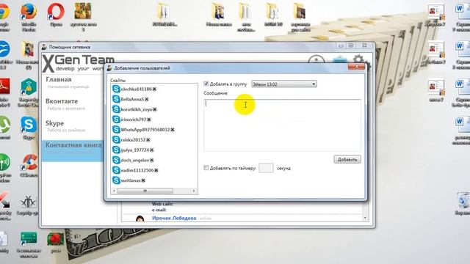This screenshot has width=470, height=264.
Task: Select the CCleaner desktop shortcut
Action: point(29,166)
